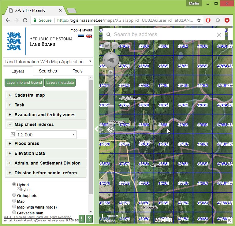This screenshot has width=235, height=226.
Task: Click the green exclamation mark button
Action: [x=82, y=219]
